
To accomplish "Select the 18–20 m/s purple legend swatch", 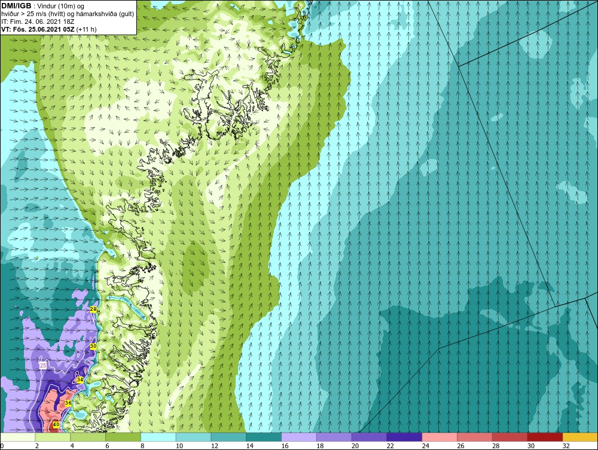I will coord(334,437).
